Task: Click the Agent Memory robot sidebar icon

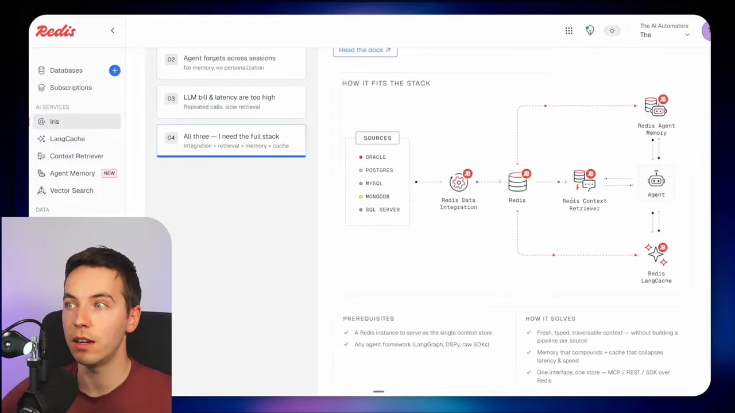Action: (41, 173)
